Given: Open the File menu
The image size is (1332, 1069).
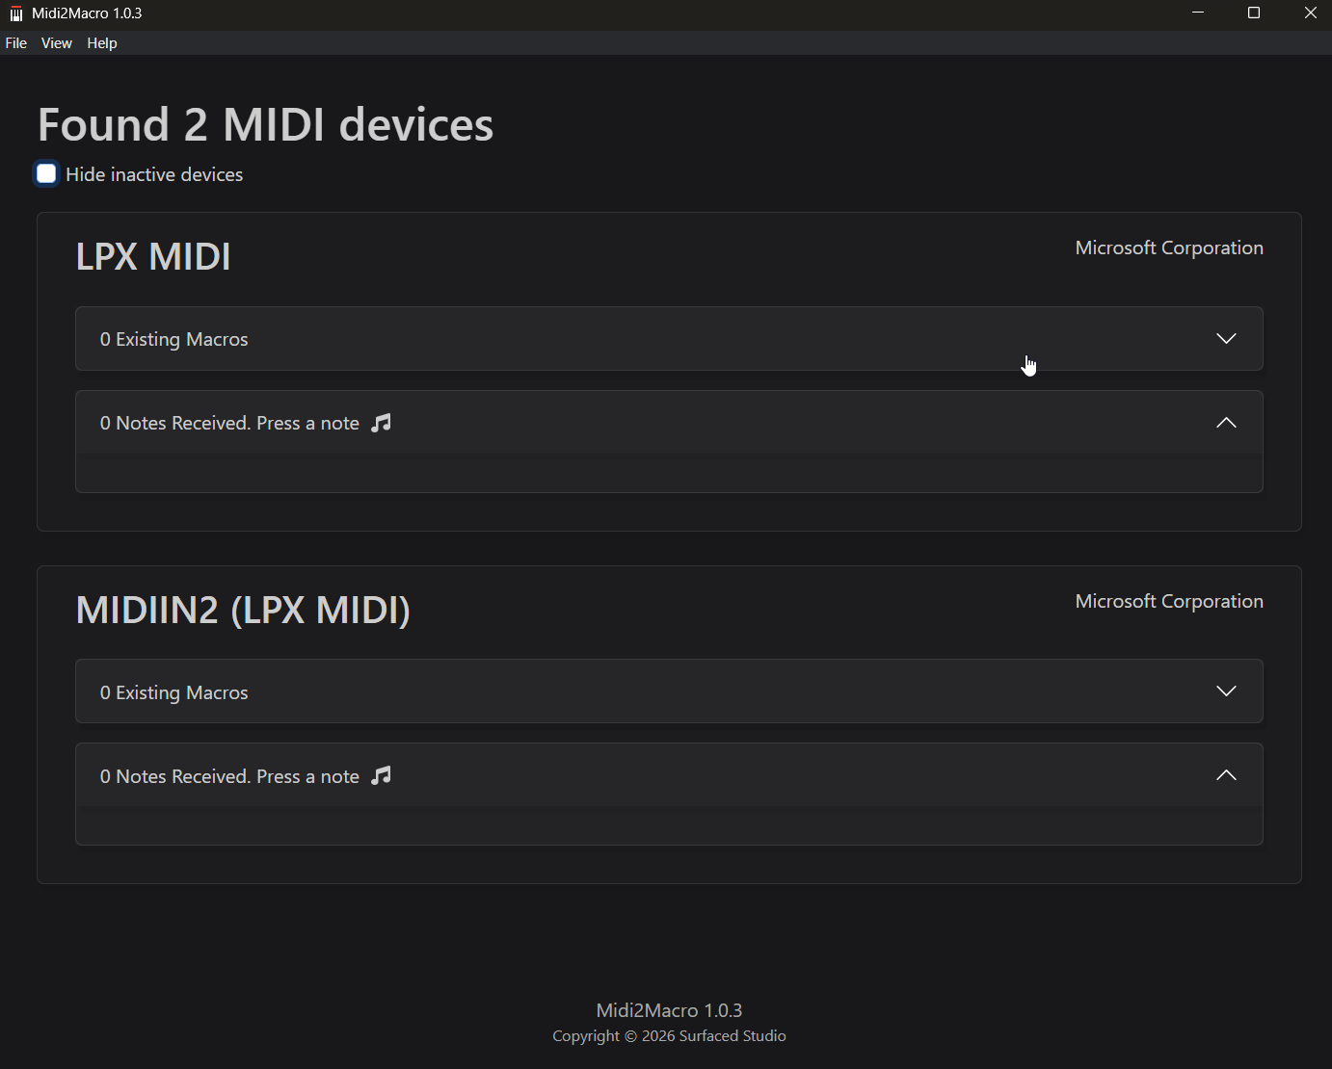Looking at the screenshot, I should (x=16, y=43).
